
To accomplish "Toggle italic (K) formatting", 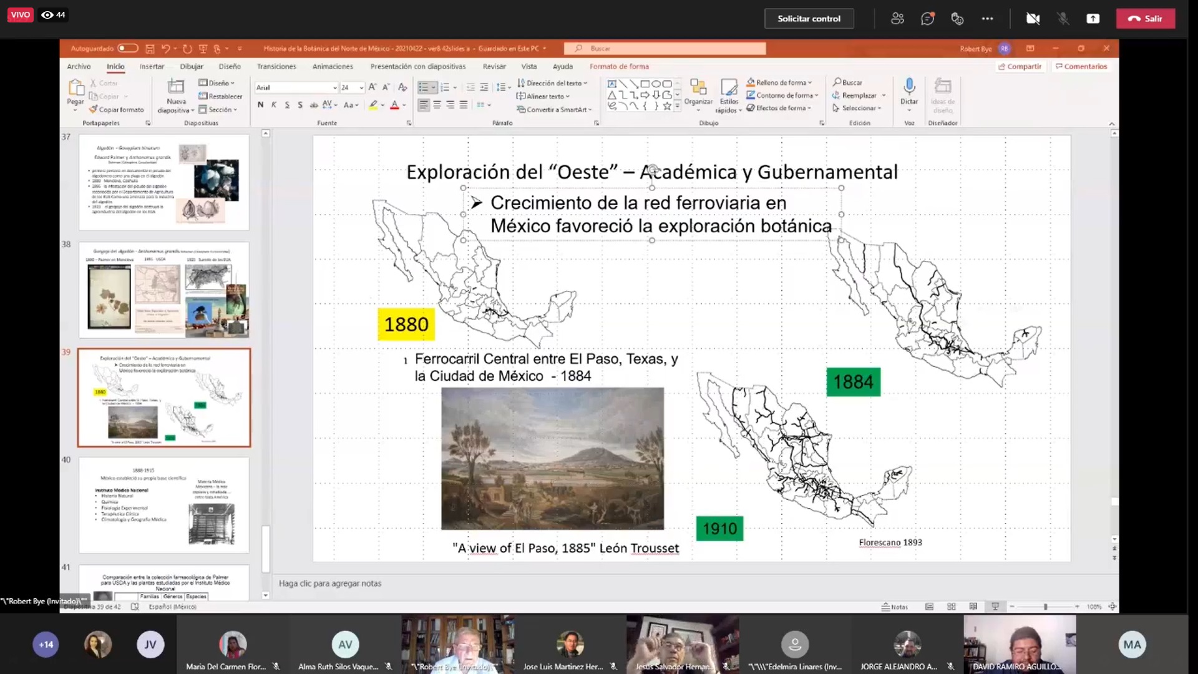I will click(273, 105).
